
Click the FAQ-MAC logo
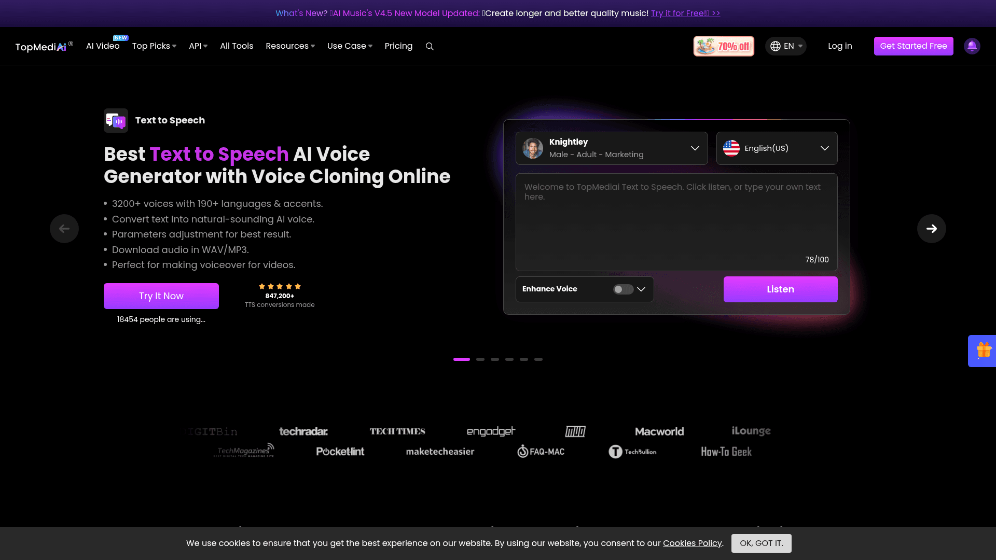click(541, 452)
